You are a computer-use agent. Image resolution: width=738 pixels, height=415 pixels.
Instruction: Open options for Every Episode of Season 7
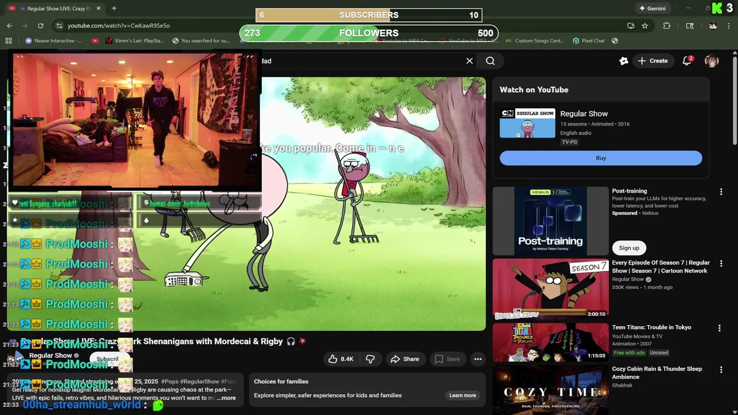point(721,263)
